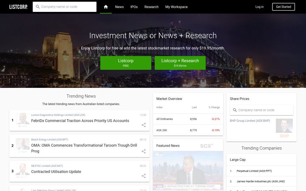
Task: Focus the Share Prices company search field
Action: pos(261,110)
